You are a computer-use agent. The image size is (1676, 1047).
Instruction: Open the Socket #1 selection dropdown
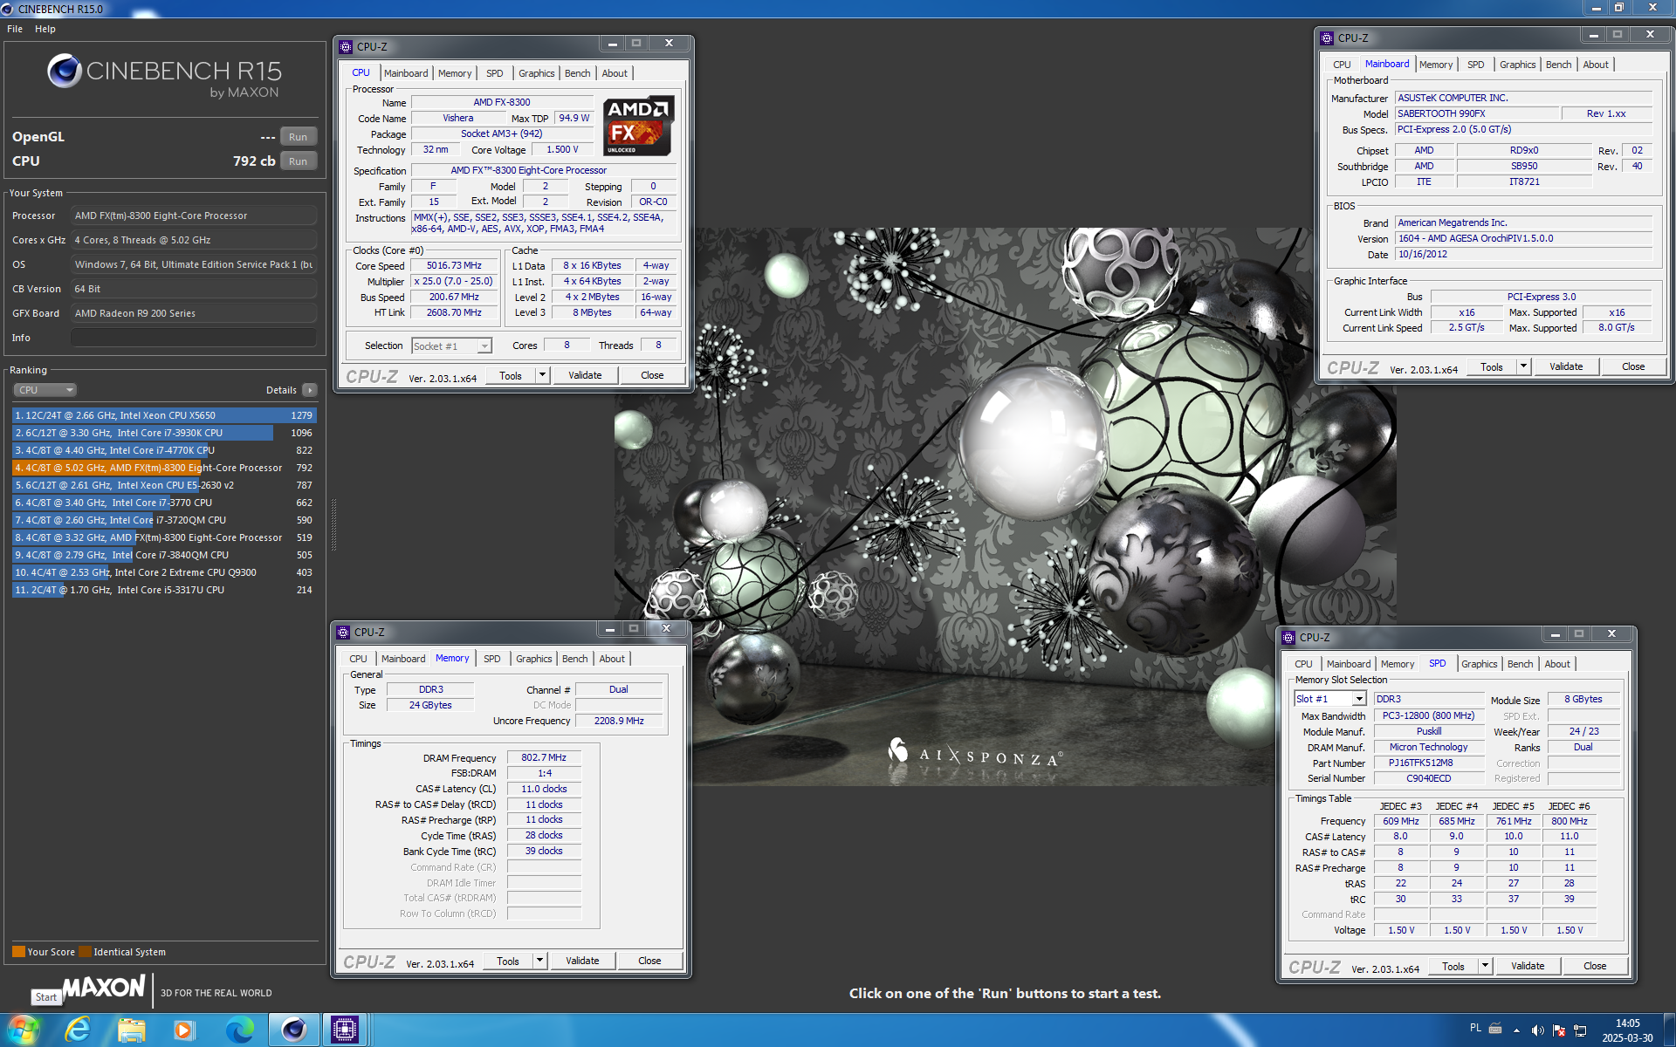pos(451,346)
